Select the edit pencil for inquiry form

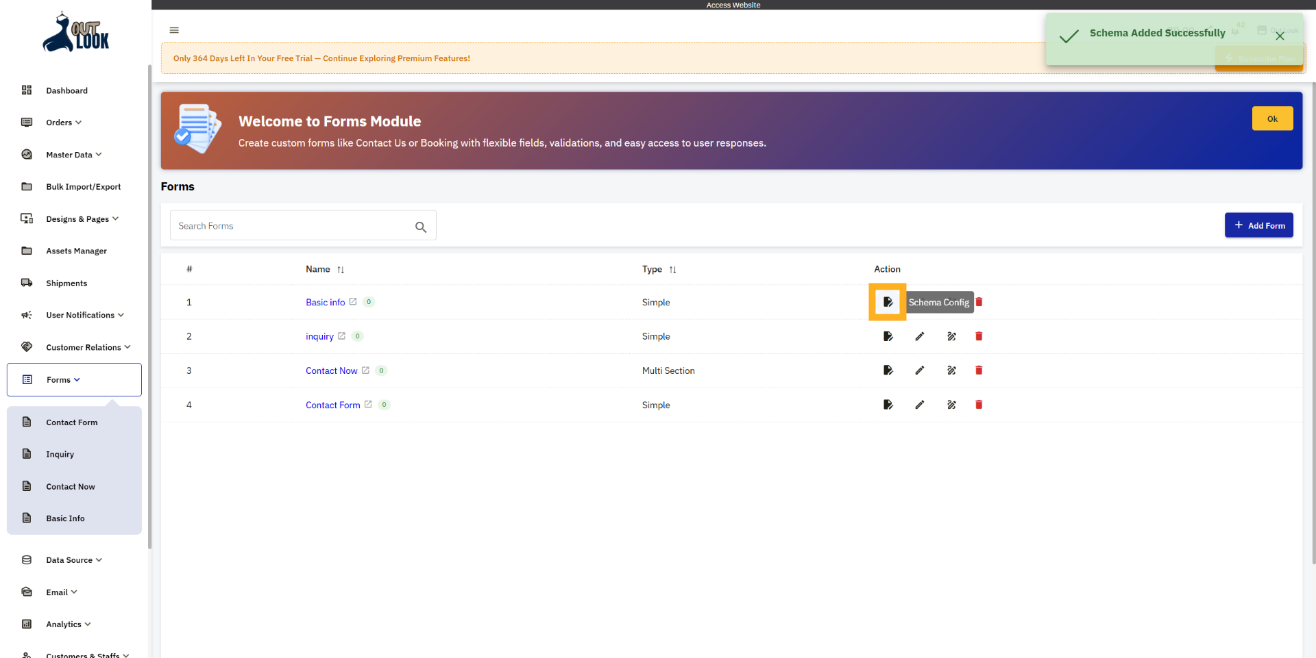tap(920, 336)
